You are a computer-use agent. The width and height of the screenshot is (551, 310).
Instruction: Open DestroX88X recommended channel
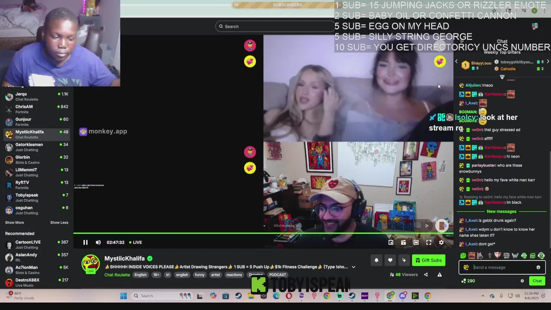click(x=37, y=282)
